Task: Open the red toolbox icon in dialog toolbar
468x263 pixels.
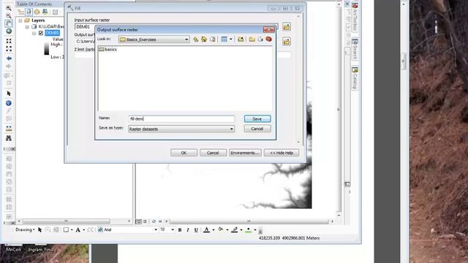Action: click(268, 39)
